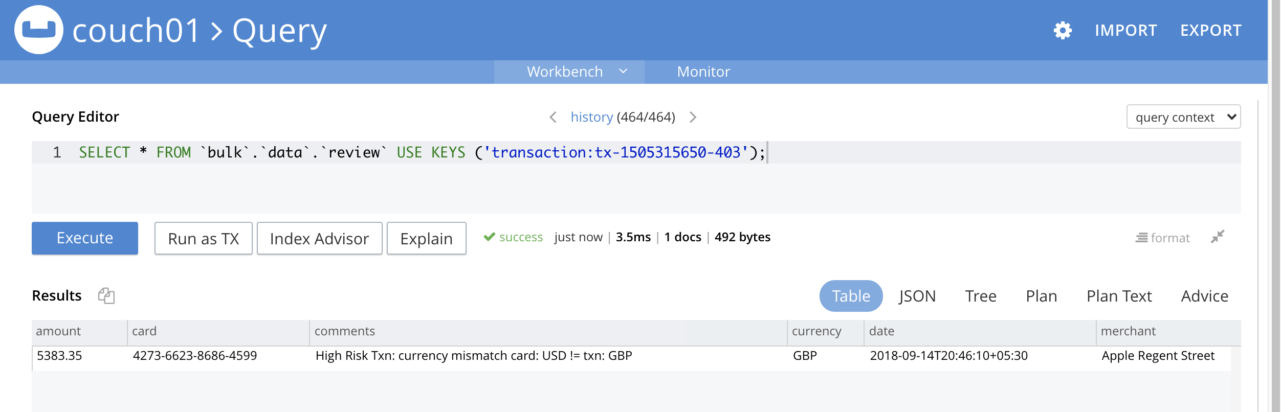Go to previous query in history
This screenshot has height=412, width=1281.
(x=553, y=117)
